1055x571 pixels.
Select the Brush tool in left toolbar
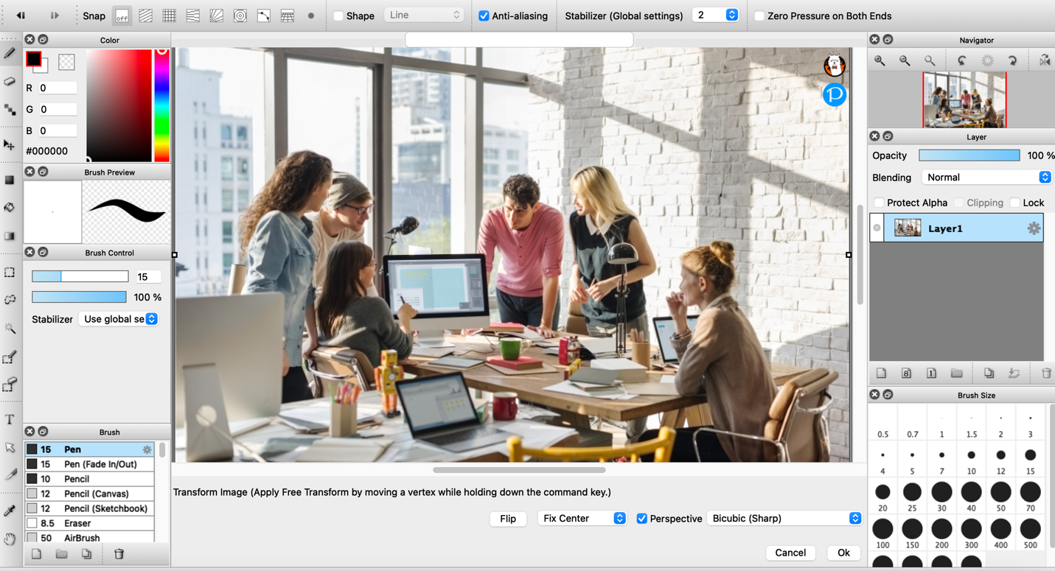pyautogui.click(x=10, y=53)
